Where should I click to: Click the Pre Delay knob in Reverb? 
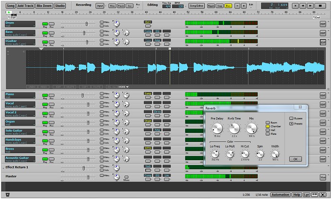tap(217, 128)
